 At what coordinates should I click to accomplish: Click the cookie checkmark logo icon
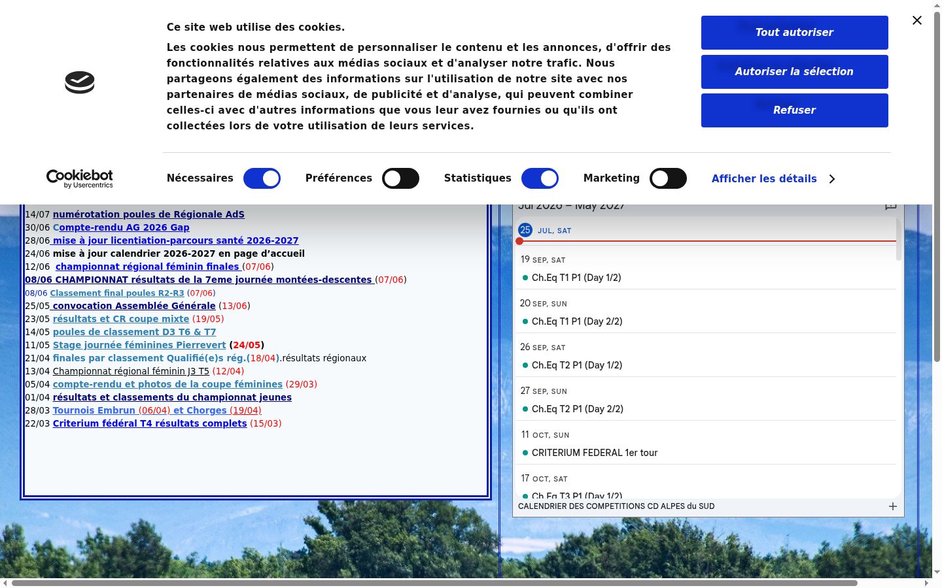tap(80, 82)
